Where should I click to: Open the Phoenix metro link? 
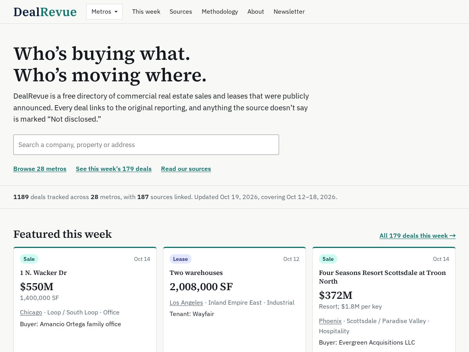coord(330,321)
